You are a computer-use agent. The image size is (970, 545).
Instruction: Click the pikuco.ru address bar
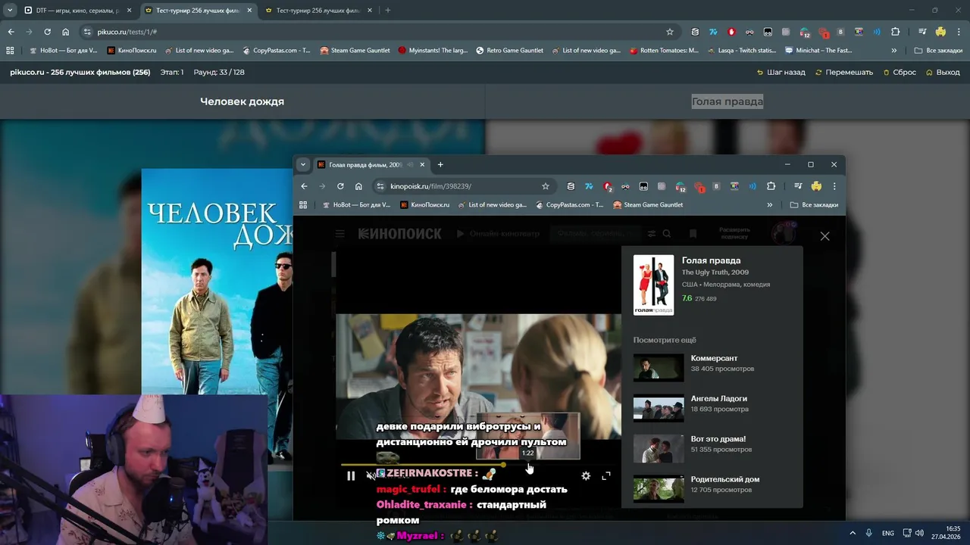pyautogui.click(x=379, y=32)
